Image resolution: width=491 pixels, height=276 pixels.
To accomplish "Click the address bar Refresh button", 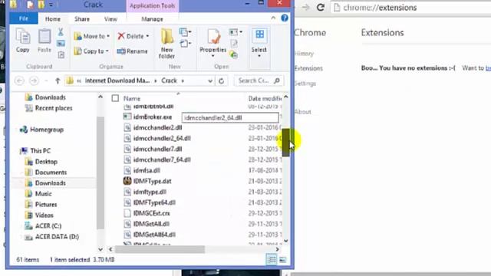I will tap(222, 80).
